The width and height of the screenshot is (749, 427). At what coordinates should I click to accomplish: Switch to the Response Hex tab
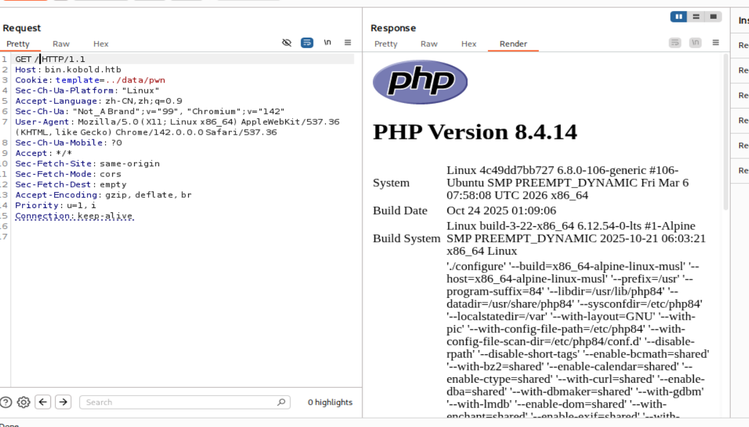tap(469, 44)
